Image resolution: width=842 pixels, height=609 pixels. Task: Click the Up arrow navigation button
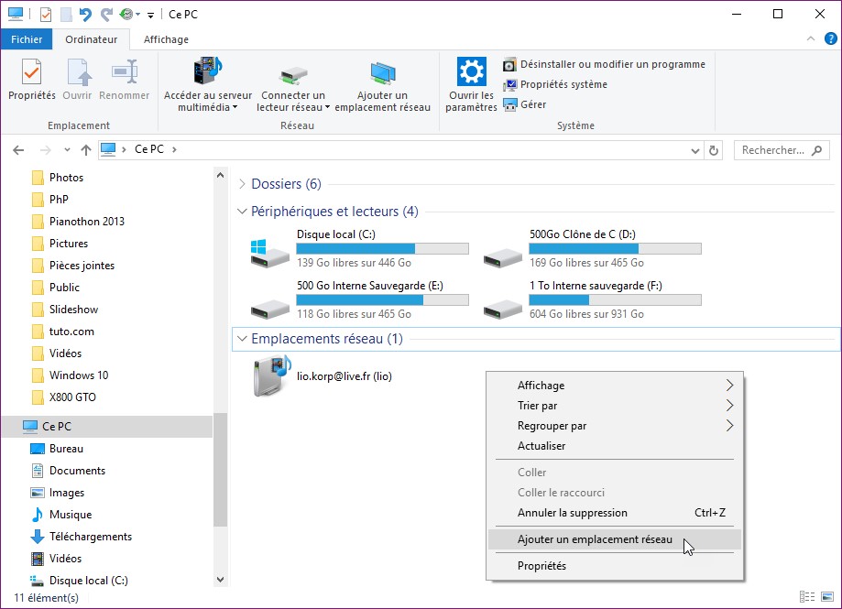point(86,150)
